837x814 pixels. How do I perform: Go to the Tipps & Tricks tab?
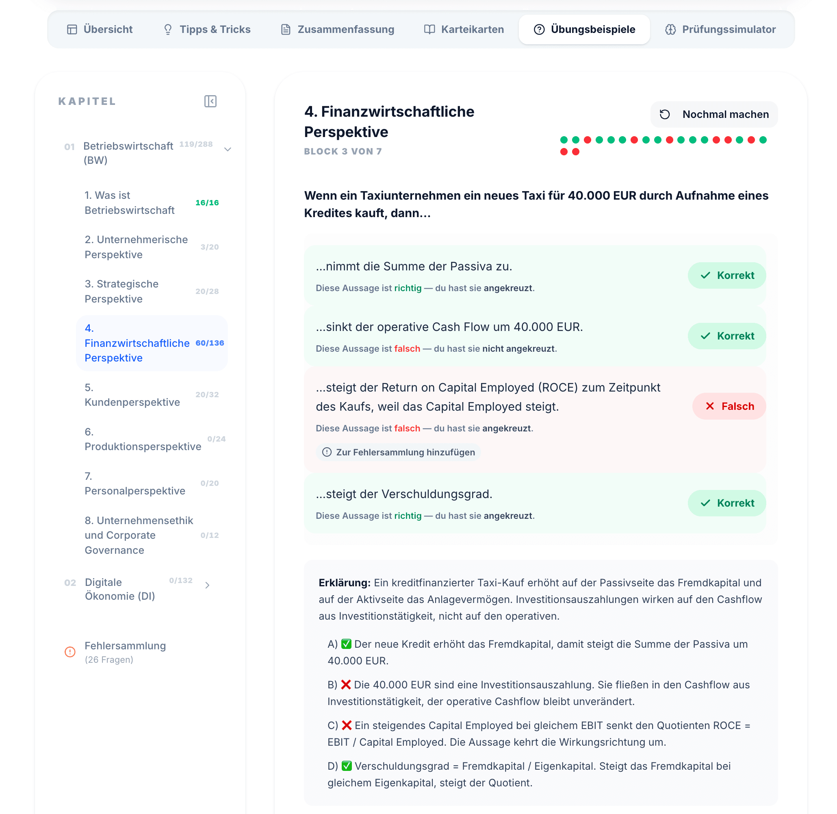[x=207, y=30]
